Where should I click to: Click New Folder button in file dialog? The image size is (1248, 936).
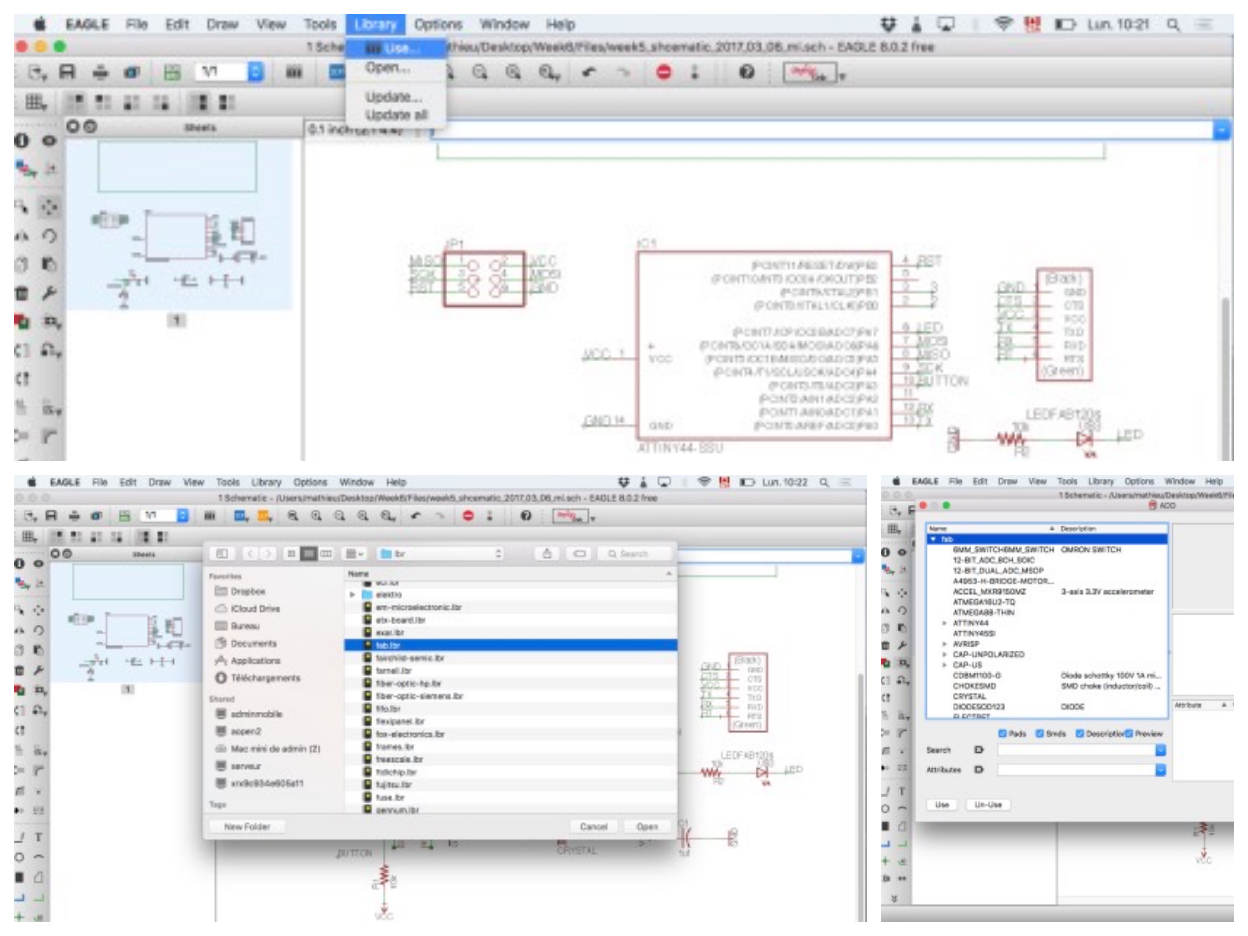[247, 826]
